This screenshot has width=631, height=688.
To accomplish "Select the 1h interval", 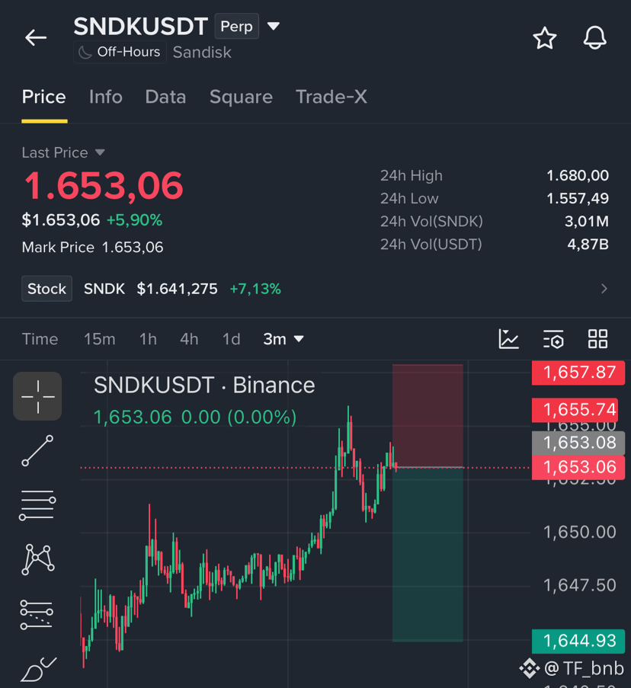I will (x=148, y=339).
